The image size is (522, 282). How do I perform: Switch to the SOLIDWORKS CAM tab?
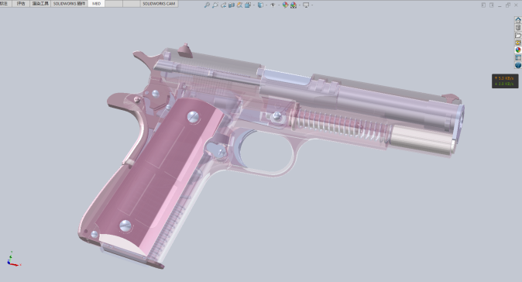click(159, 4)
